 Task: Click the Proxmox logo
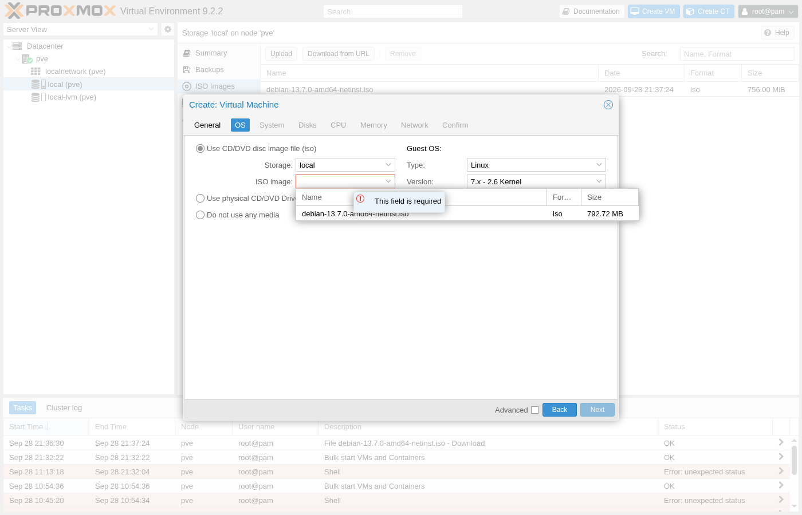60,11
